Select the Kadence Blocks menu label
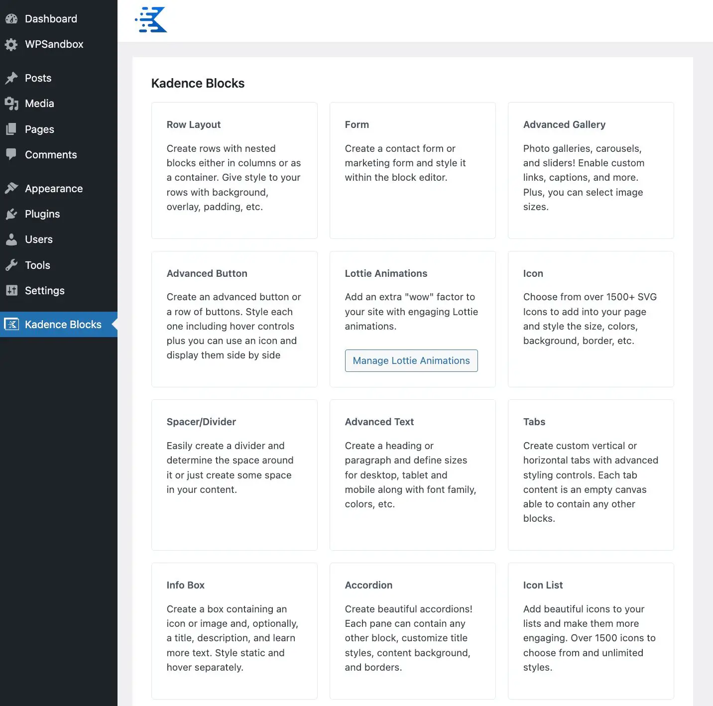Image resolution: width=713 pixels, height=706 pixels. tap(63, 325)
